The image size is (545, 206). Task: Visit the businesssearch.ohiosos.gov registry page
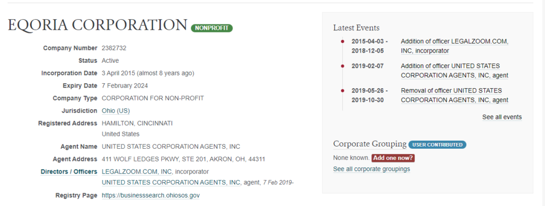pyautogui.click(x=151, y=195)
